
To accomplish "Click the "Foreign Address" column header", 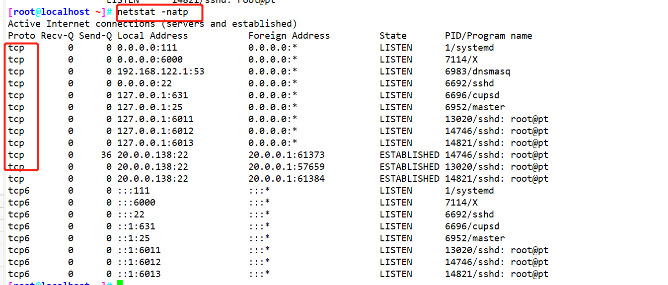I will pos(289,36).
